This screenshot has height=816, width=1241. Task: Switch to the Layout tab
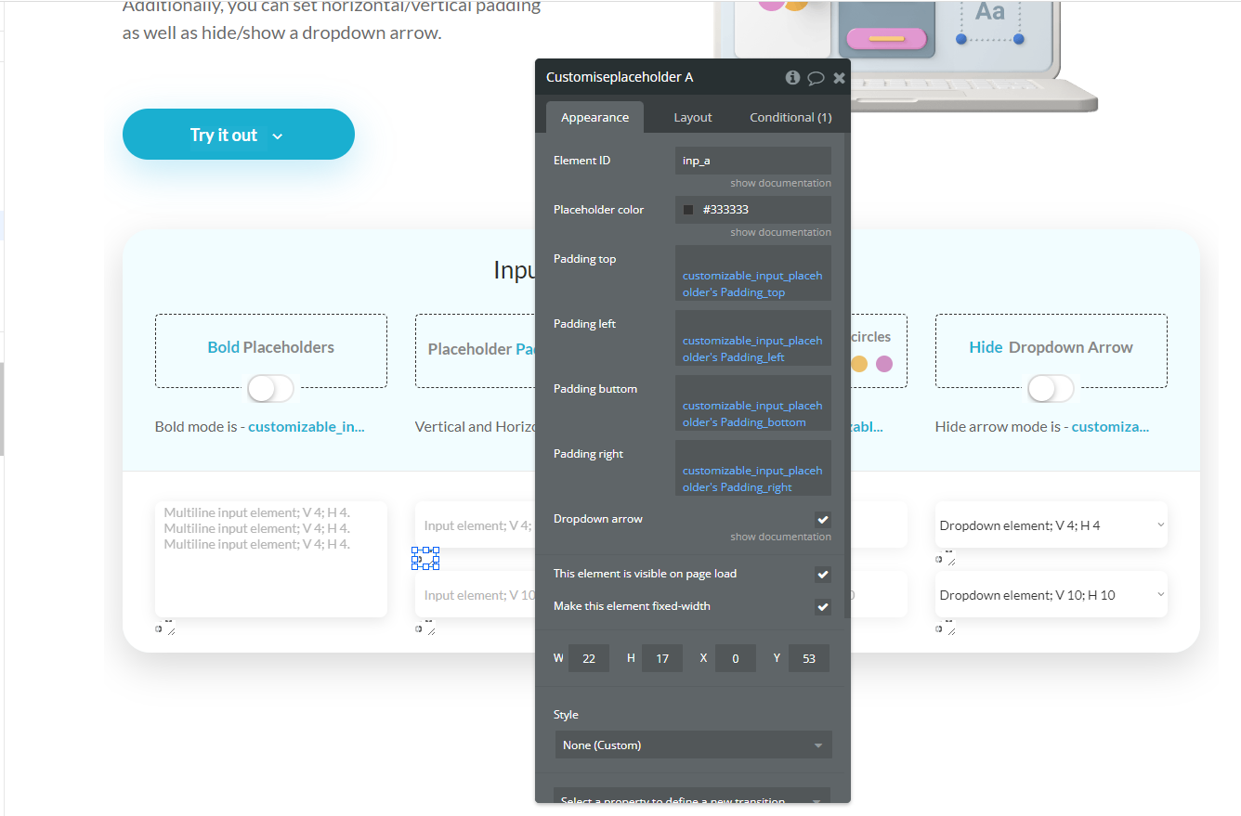tap(693, 117)
